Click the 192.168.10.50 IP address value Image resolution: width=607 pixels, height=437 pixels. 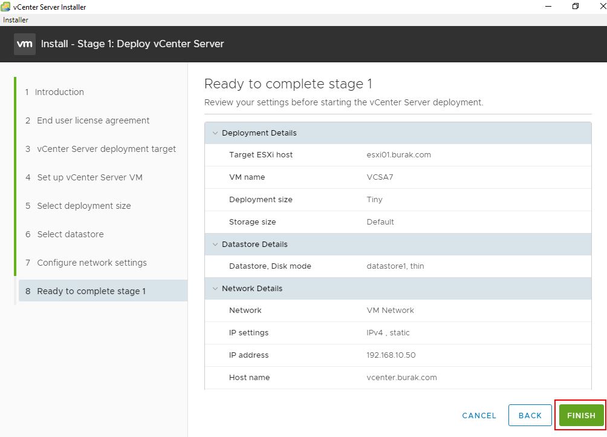(391, 355)
